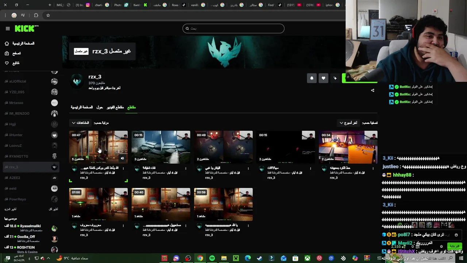The height and width of the screenshot is (263, 467).
Task: Open the rzx_3 channel avatar
Action: click(x=77, y=81)
